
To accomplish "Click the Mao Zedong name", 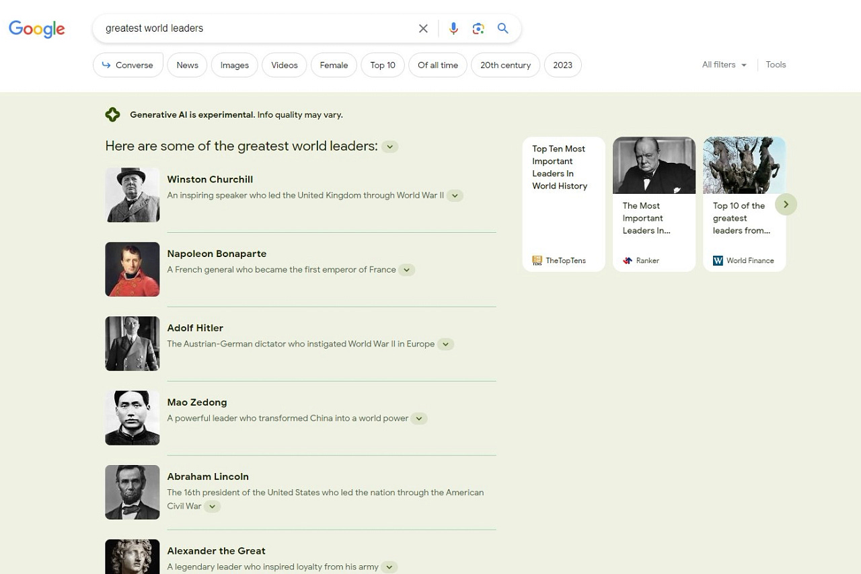I will [197, 402].
